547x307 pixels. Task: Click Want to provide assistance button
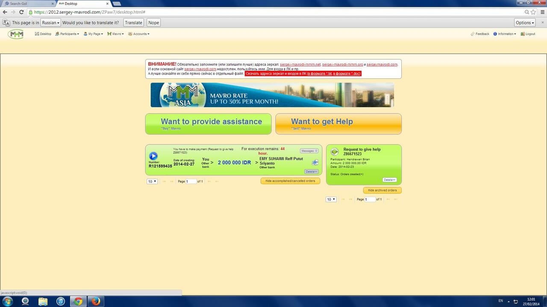pos(209,124)
